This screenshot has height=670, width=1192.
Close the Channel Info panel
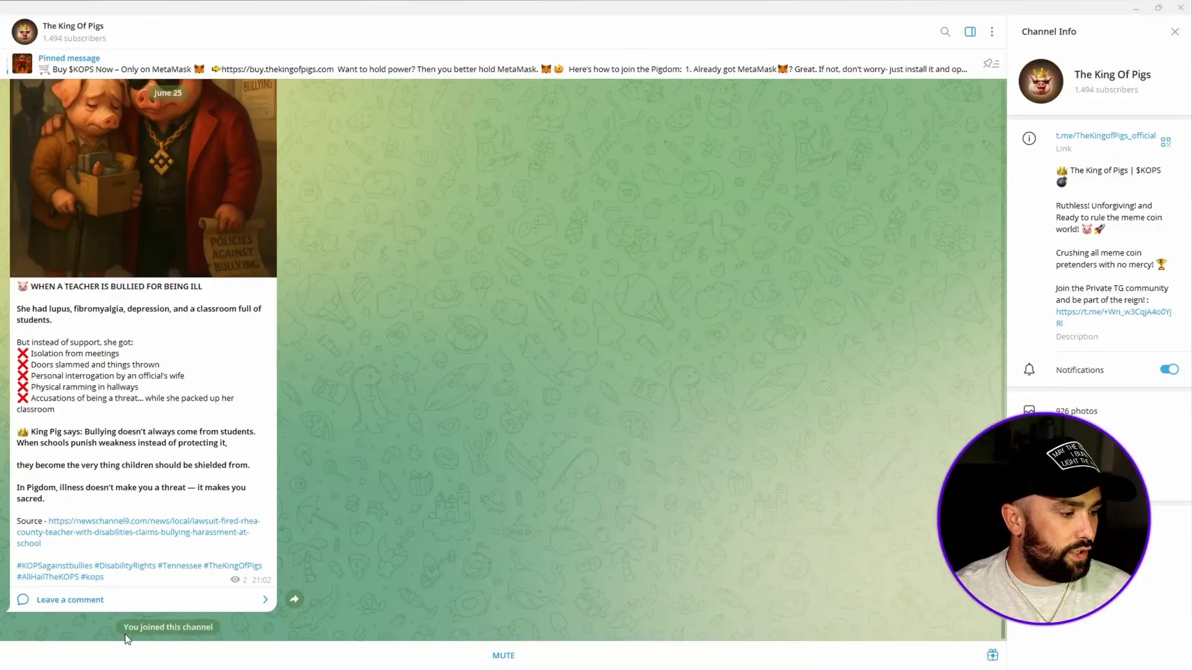click(1175, 32)
